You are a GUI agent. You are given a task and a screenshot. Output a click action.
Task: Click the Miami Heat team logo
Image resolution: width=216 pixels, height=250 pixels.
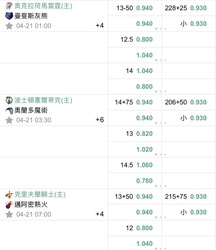click(x=9, y=204)
